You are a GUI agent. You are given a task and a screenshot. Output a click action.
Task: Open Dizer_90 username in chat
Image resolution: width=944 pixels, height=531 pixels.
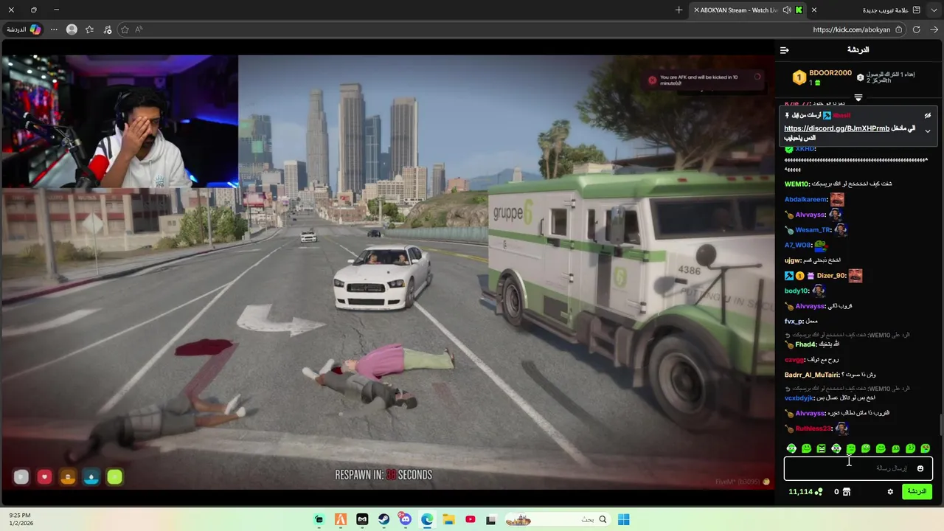click(x=831, y=276)
